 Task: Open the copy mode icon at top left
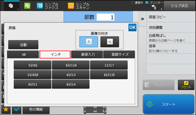point(11,6)
